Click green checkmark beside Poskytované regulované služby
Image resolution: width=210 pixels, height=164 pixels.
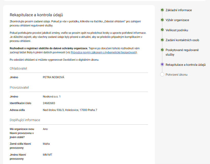162,50
